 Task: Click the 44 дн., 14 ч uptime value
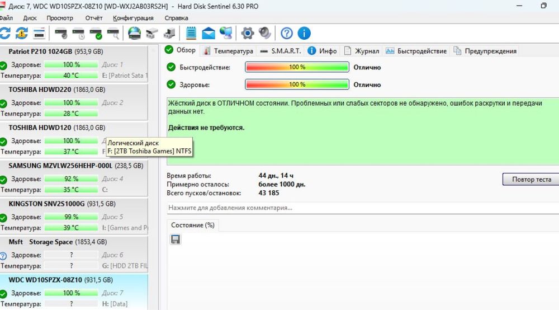point(276,176)
